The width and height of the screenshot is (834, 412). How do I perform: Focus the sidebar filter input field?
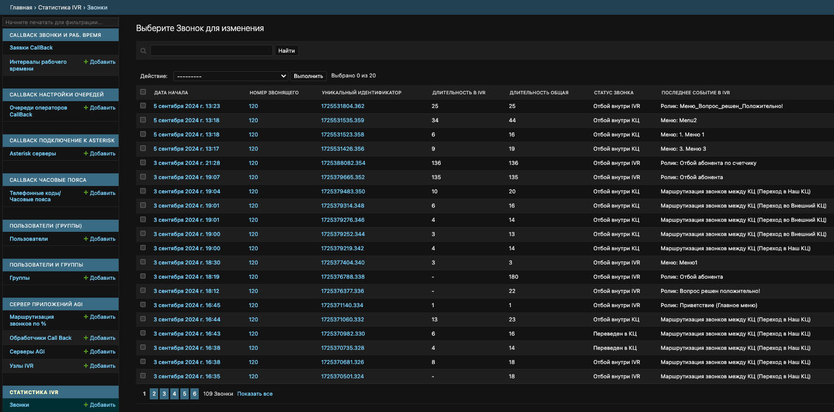click(x=60, y=22)
